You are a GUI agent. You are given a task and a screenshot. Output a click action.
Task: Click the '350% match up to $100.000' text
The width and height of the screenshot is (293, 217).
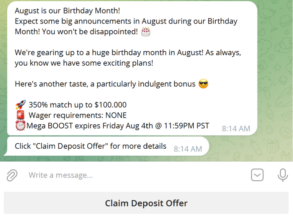pos(78,105)
